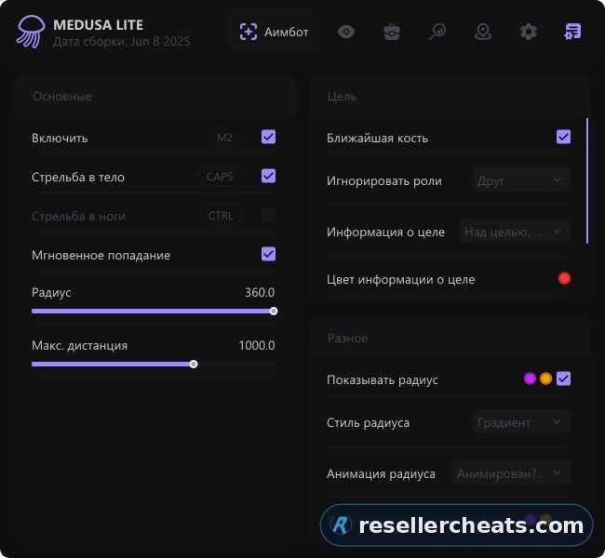Viewport: 605px width, 558px height.
Task: Open the Аимбот tab
Action: click(274, 32)
